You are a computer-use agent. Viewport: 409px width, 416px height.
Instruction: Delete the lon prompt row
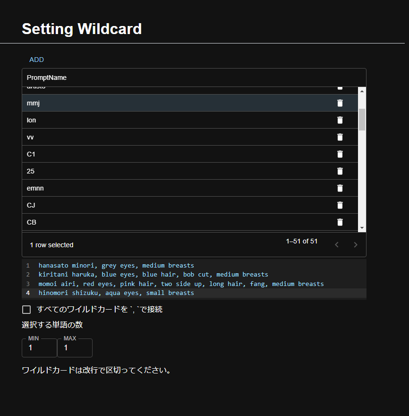340,120
